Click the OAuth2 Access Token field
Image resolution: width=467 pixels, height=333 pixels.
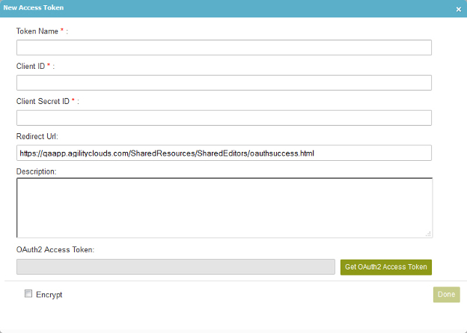point(176,266)
